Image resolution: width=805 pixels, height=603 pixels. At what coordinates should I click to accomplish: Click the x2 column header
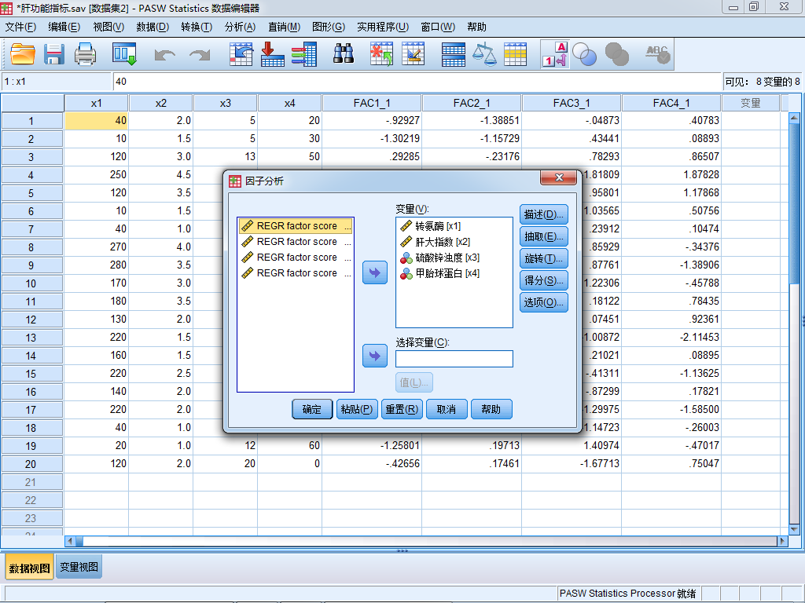tap(160, 103)
